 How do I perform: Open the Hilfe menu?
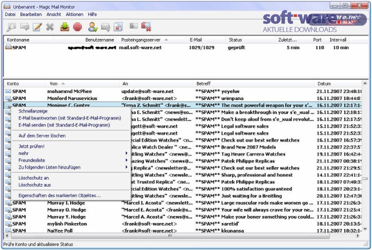click(92, 14)
